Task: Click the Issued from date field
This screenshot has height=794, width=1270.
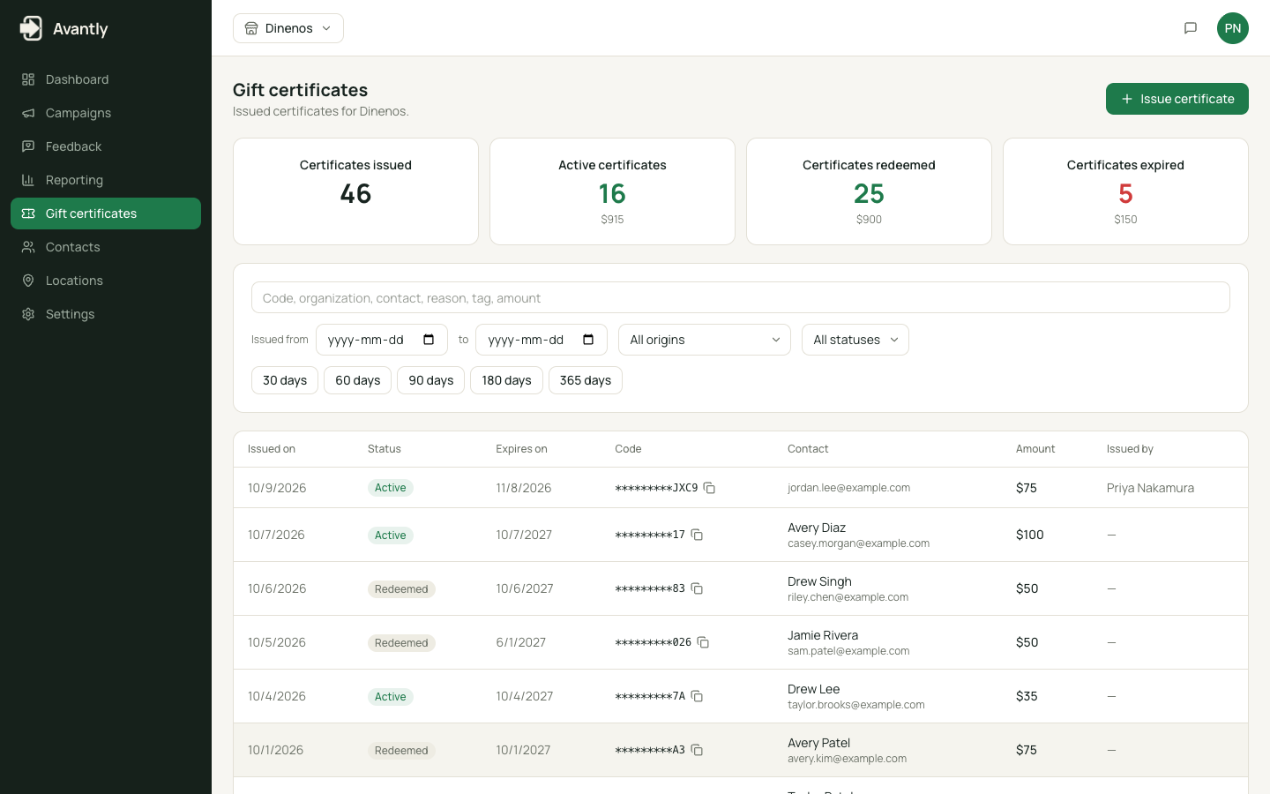Action: point(382,340)
